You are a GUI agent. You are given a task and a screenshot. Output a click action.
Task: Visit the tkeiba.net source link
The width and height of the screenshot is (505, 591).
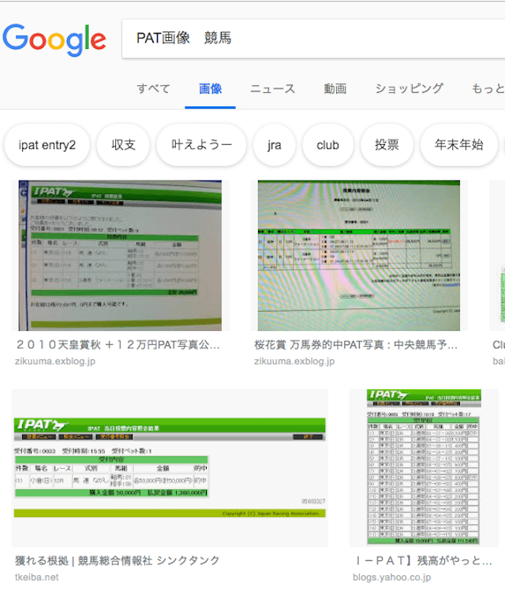click(37, 577)
